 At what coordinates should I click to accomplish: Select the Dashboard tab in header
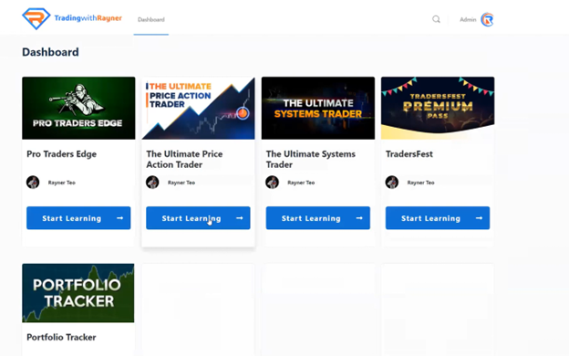(x=151, y=19)
